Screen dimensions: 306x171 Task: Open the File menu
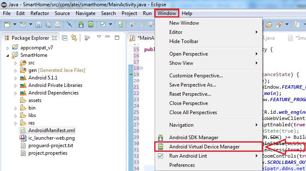pyautogui.click(x=7, y=13)
